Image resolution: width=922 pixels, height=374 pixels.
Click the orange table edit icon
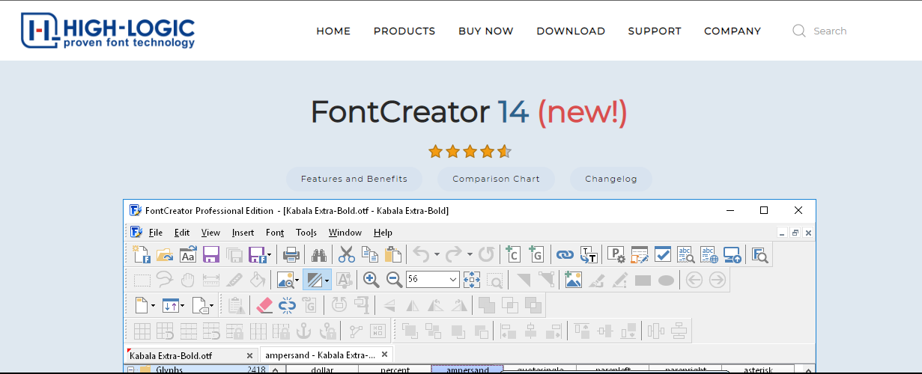point(639,254)
